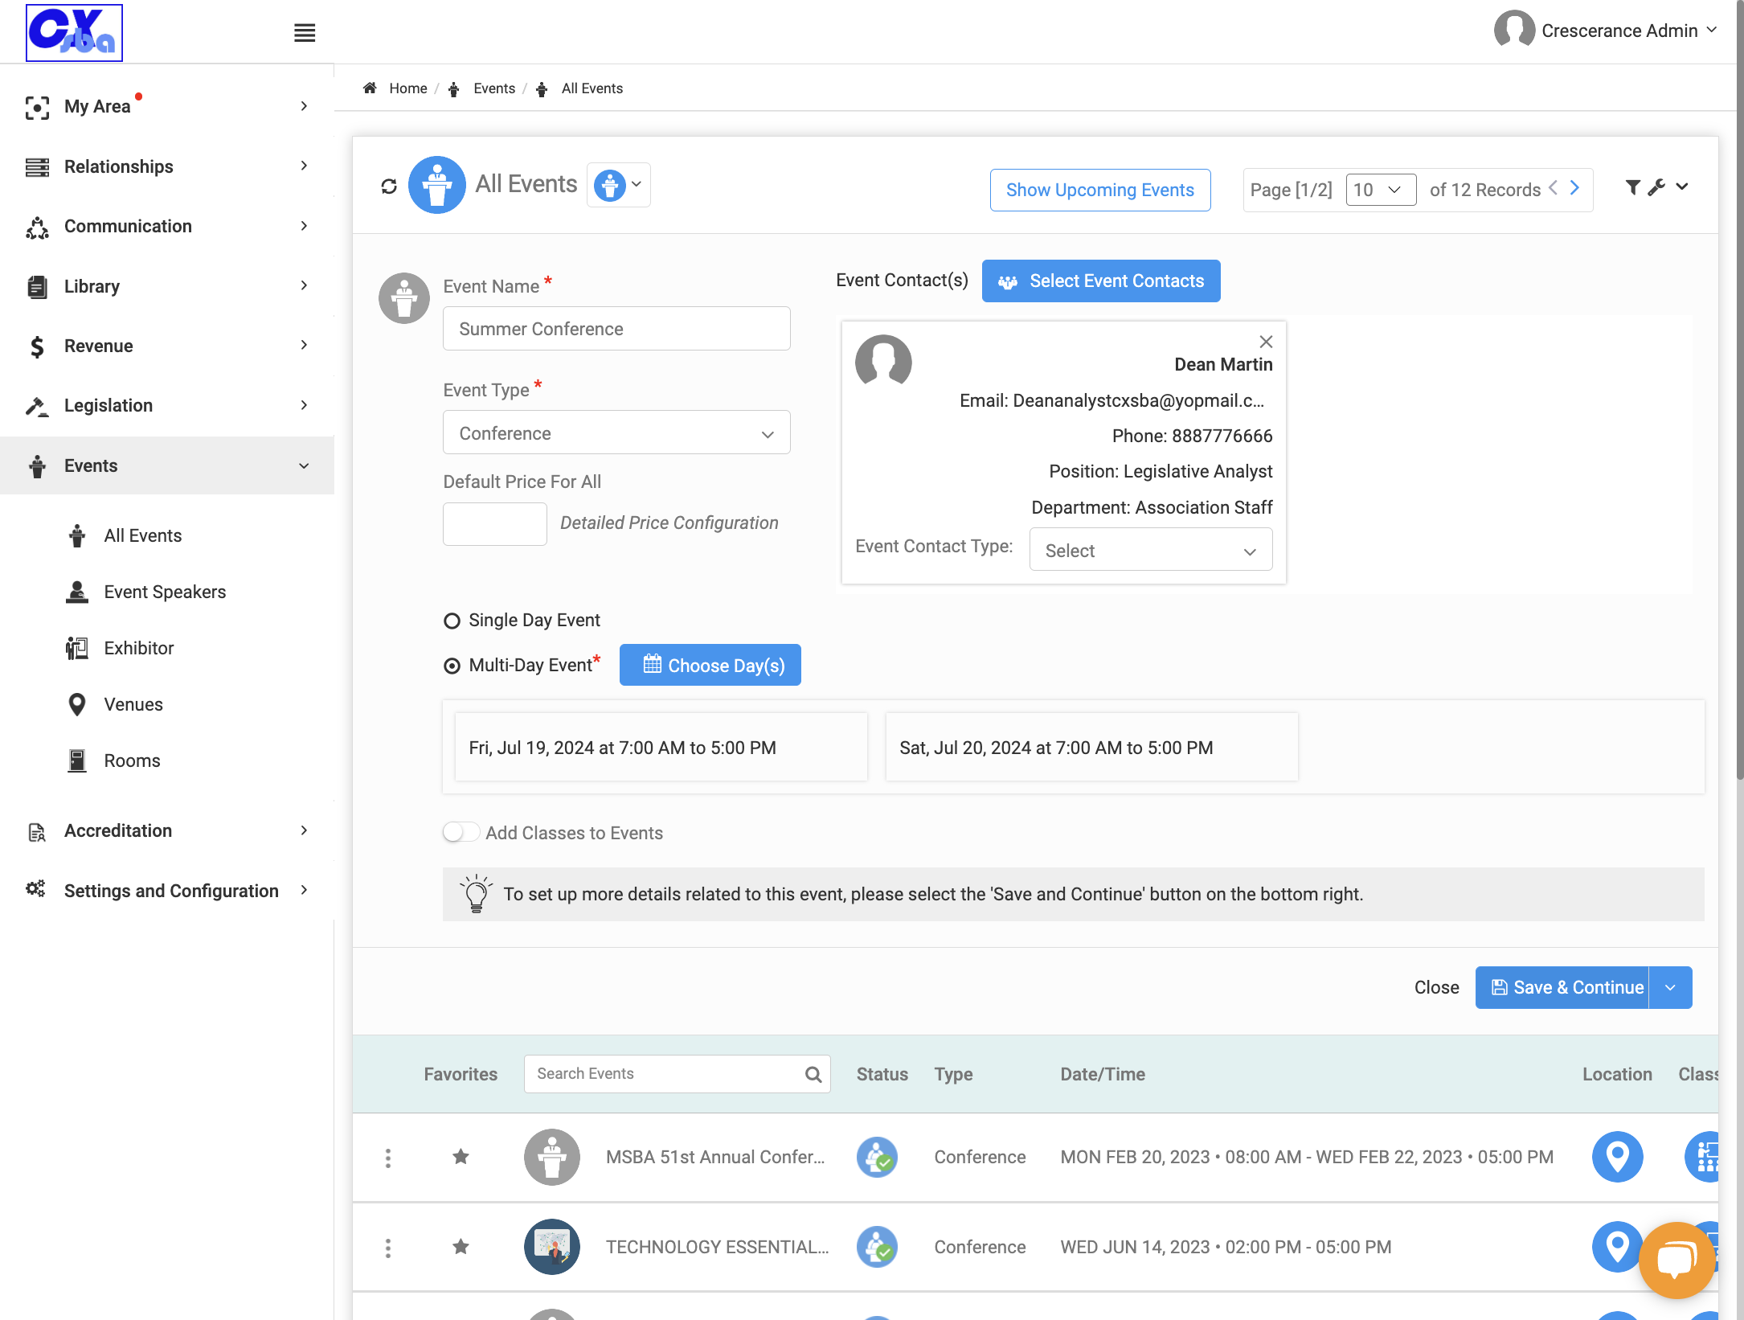Click the Default Price For All field

pos(494,523)
